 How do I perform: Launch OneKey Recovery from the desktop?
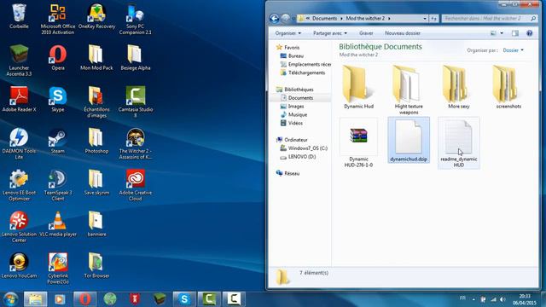point(96,16)
